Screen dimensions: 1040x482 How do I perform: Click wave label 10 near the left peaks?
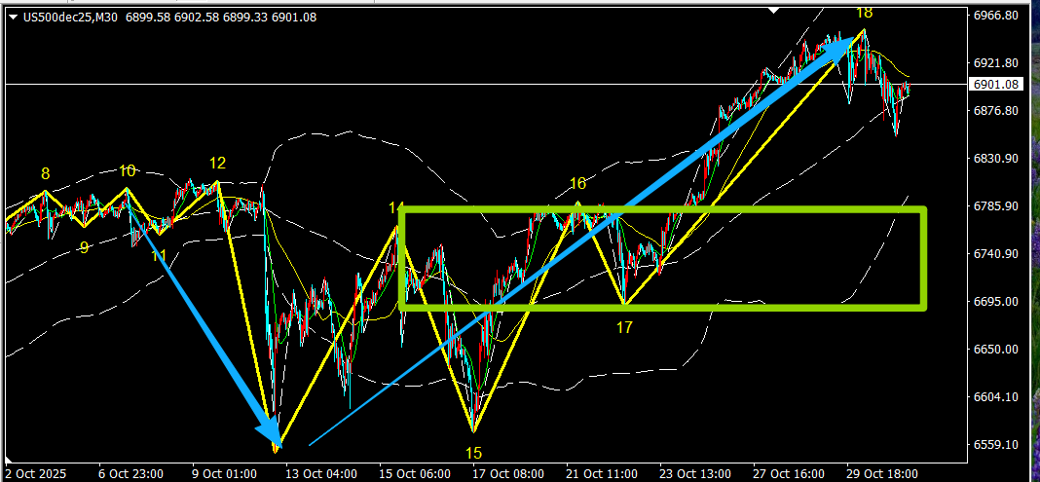point(128,171)
